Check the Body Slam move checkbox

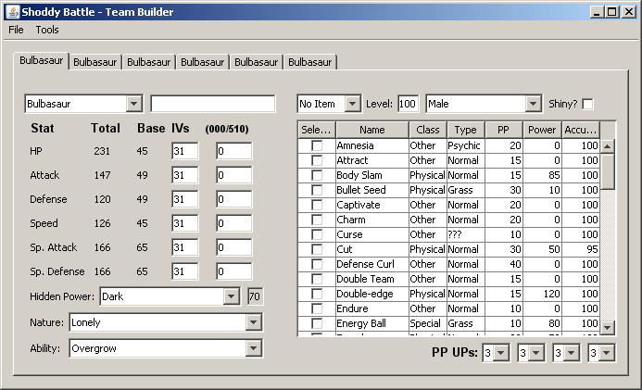[x=317, y=175]
